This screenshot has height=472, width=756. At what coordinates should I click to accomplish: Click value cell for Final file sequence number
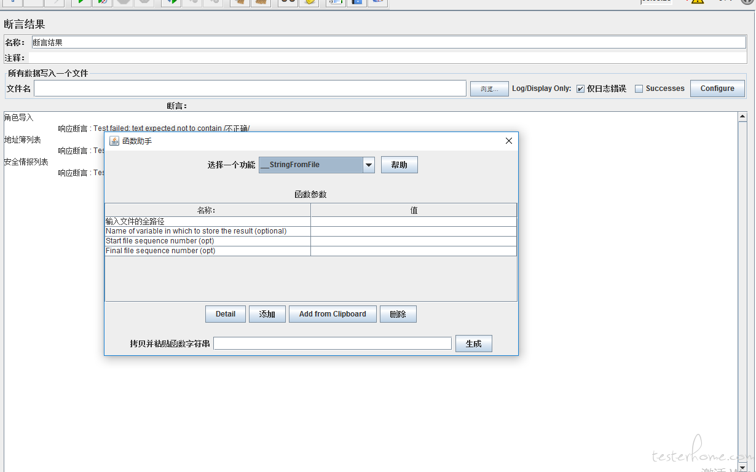pyautogui.click(x=414, y=251)
